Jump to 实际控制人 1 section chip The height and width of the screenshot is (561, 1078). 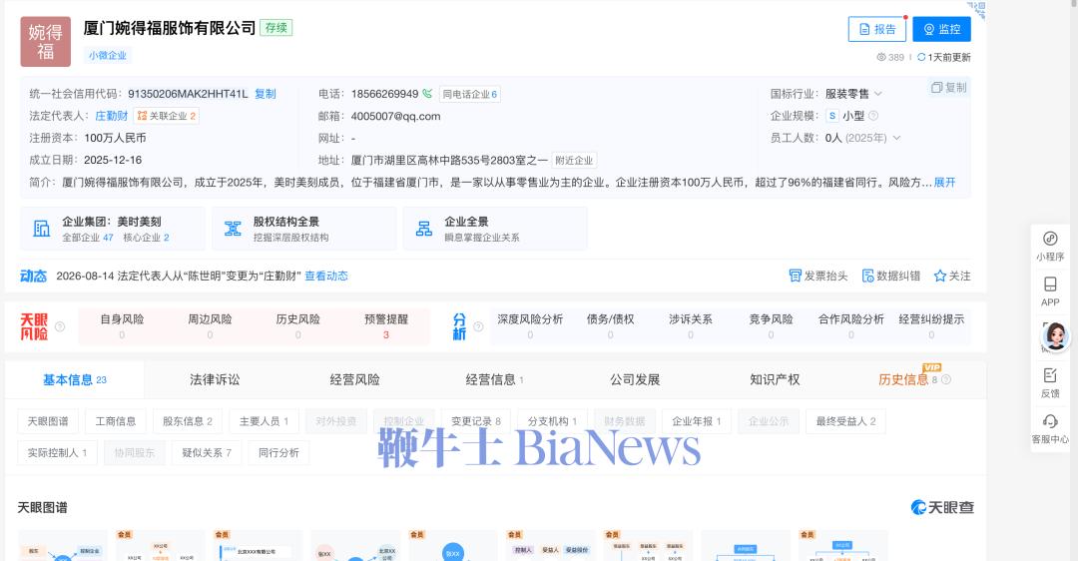[x=57, y=453]
